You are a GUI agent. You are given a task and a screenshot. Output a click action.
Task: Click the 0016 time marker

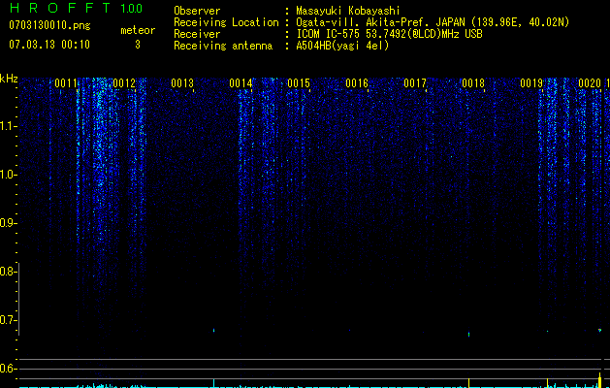[x=357, y=83]
